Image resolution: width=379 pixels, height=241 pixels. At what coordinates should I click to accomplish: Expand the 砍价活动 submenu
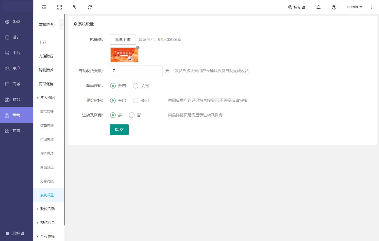pos(47,209)
